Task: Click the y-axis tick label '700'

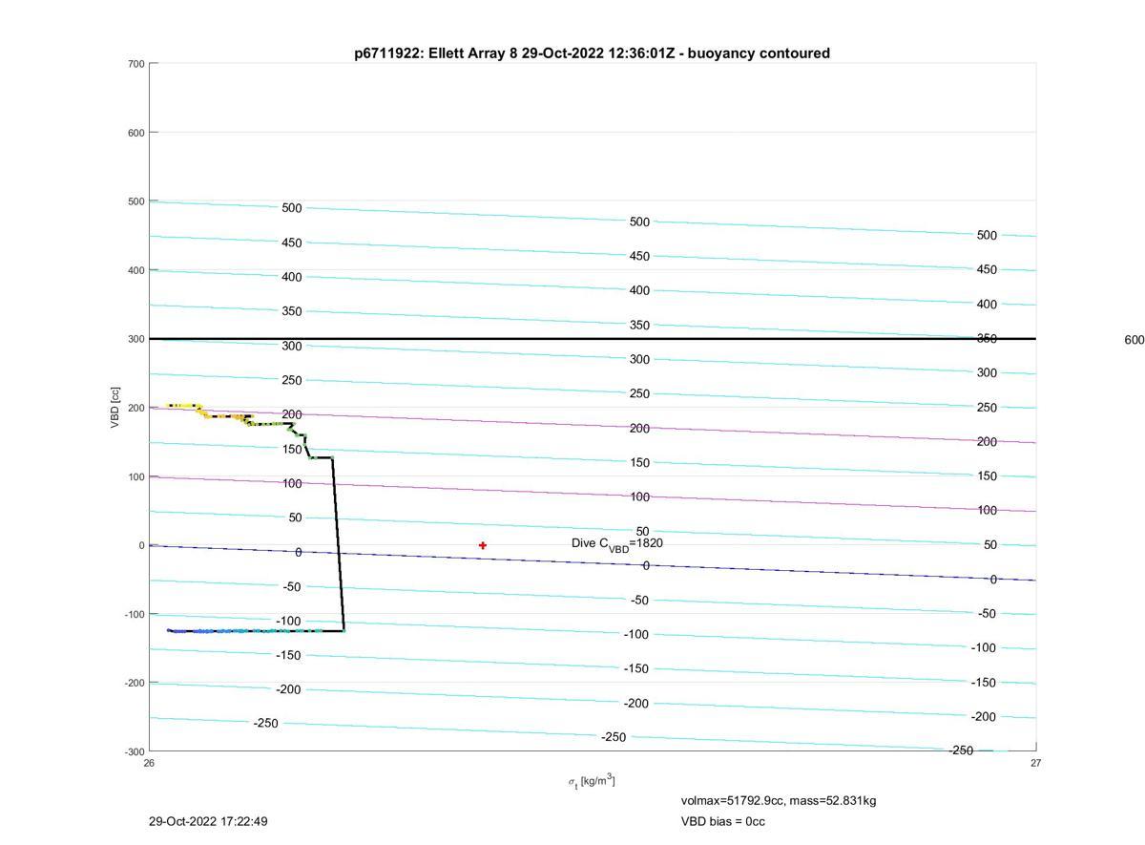Action: pos(135,64)
